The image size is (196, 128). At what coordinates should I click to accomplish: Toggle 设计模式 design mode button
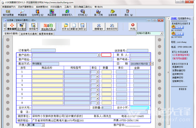[21, 27]
